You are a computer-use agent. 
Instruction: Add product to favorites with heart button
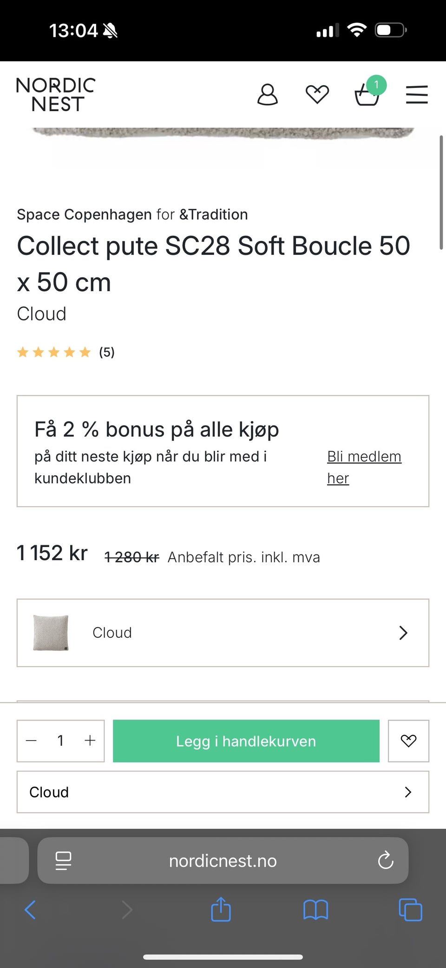(408, 741)
